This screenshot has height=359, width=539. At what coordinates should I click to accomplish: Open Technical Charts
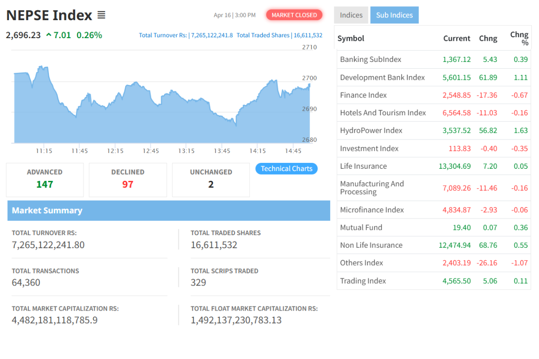point(287,169)
